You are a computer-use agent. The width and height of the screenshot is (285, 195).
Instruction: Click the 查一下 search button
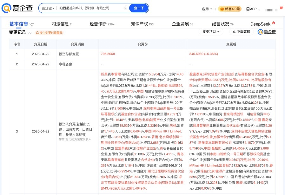click(139, 8)
